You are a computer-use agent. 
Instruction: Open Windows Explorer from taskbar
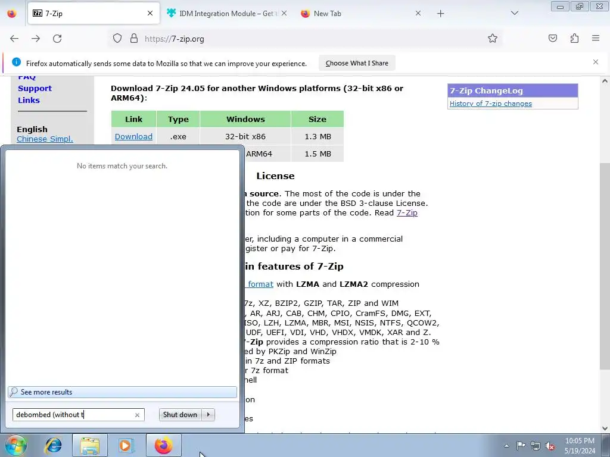[90, 445]
